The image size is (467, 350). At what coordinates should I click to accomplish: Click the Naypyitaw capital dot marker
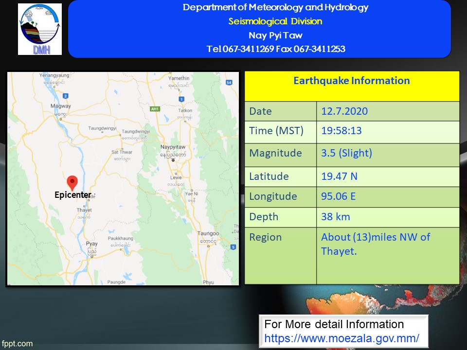[173, 160]
